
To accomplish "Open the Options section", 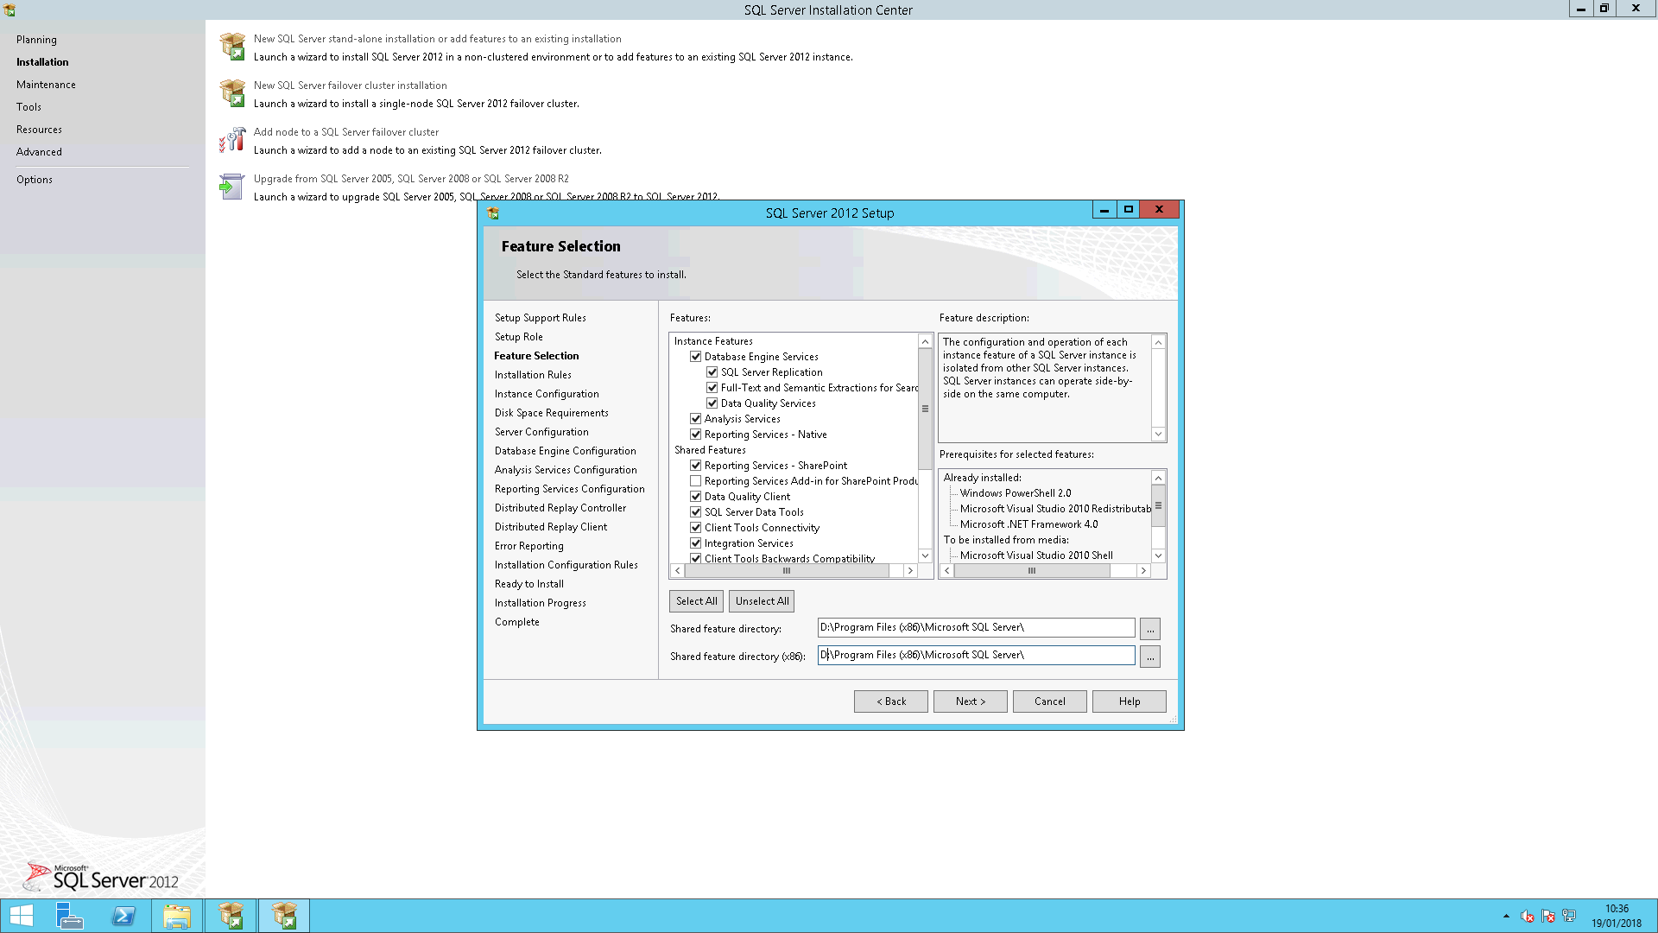I will (x=35, y=180).
